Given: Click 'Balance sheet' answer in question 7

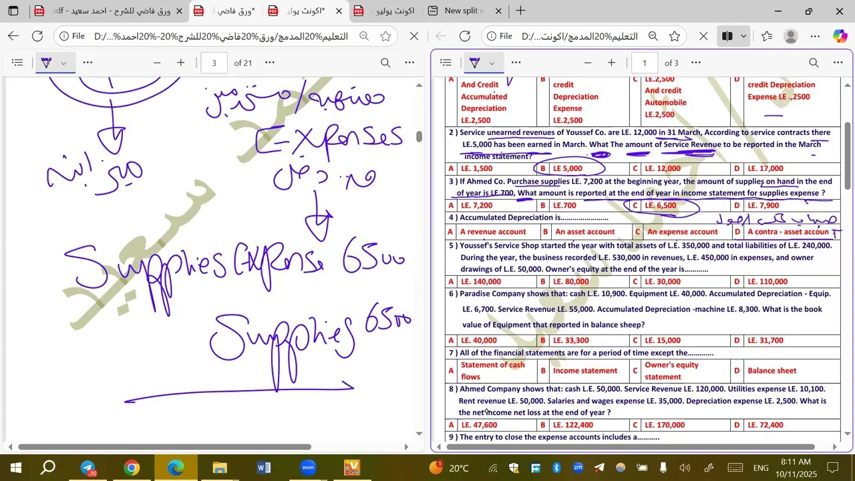Looking at the screenshot, I should click(772, 371).
